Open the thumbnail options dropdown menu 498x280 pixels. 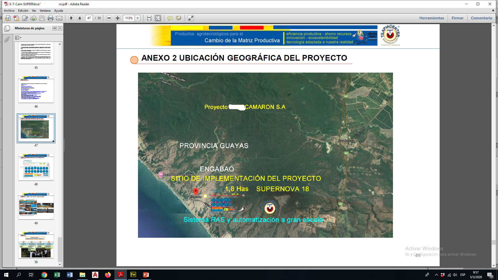18,38
